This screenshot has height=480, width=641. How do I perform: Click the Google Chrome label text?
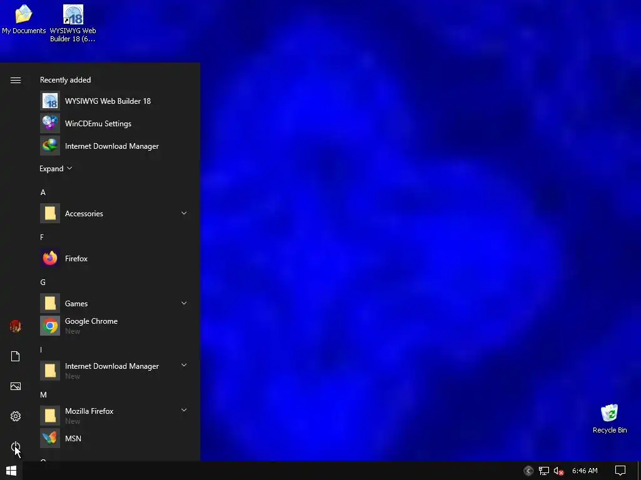tap(91, 321)
